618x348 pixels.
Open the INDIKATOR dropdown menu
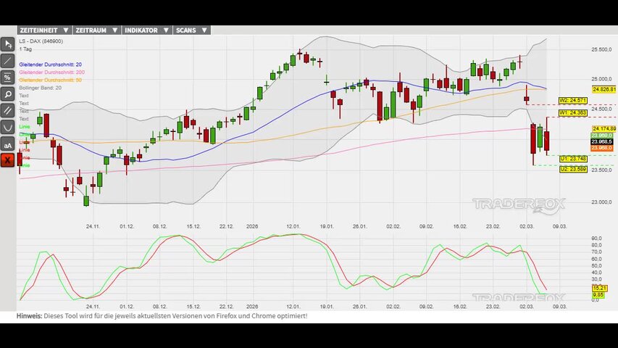146,30
